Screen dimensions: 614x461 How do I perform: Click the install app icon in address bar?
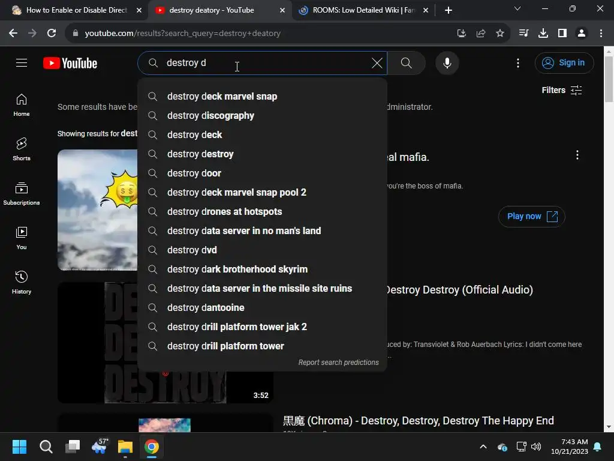[462, 34]
